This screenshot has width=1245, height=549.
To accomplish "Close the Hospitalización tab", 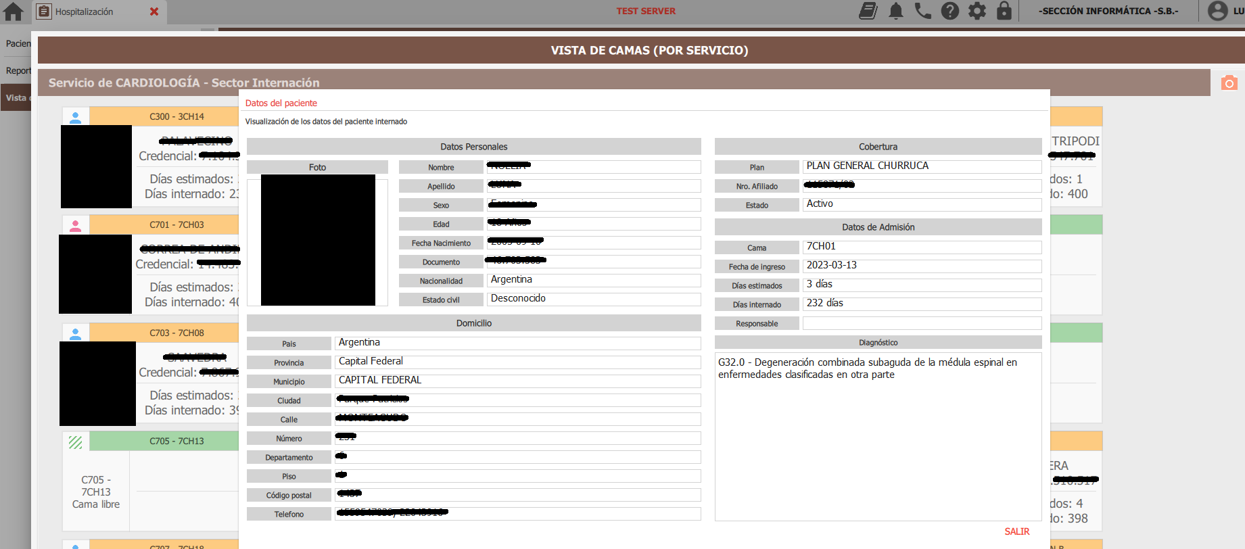I will pyautogui.click(x=154, y=11).
